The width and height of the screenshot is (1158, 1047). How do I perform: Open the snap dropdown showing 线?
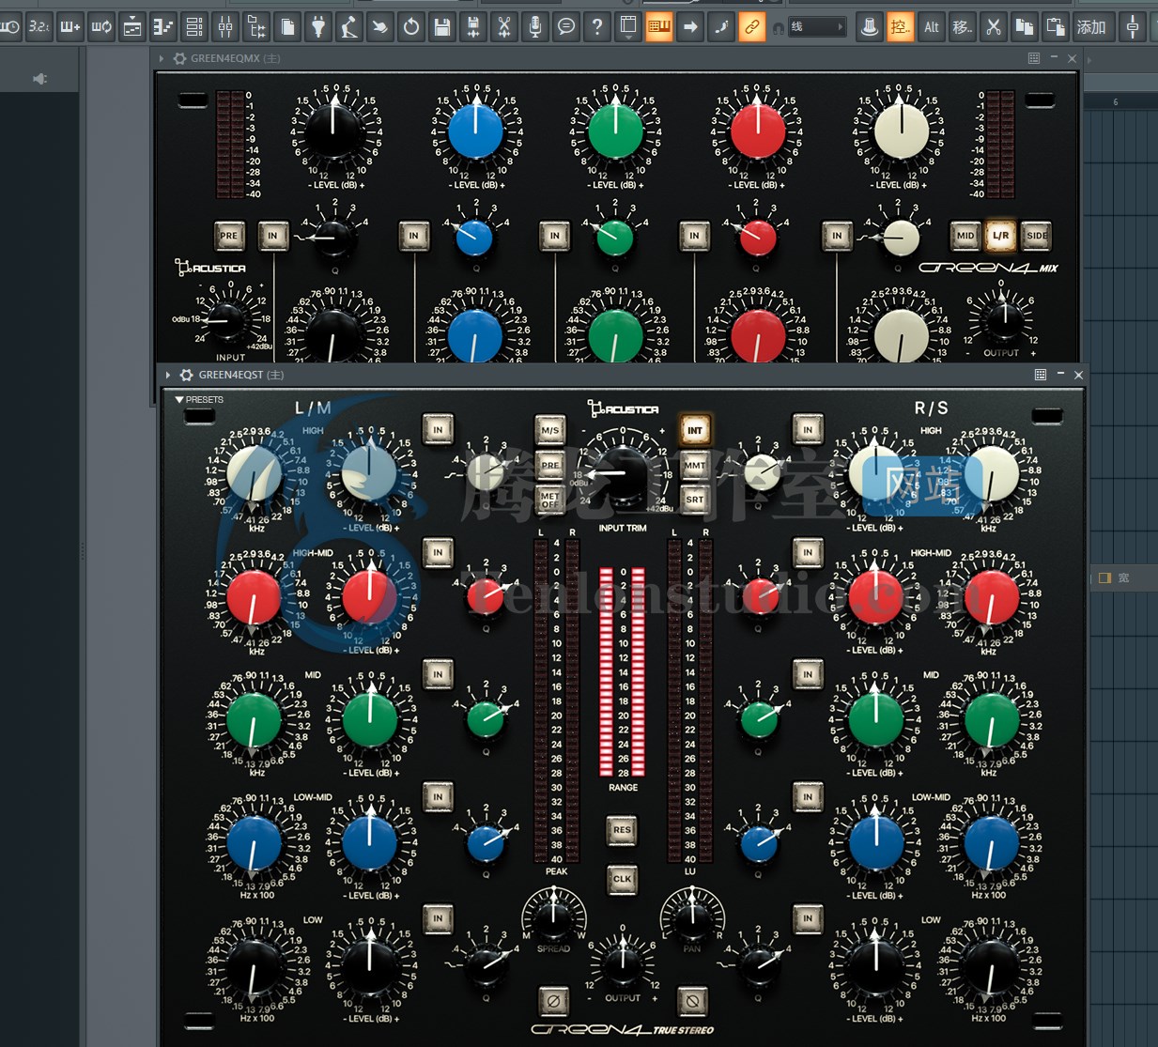[x=816, y=27]
